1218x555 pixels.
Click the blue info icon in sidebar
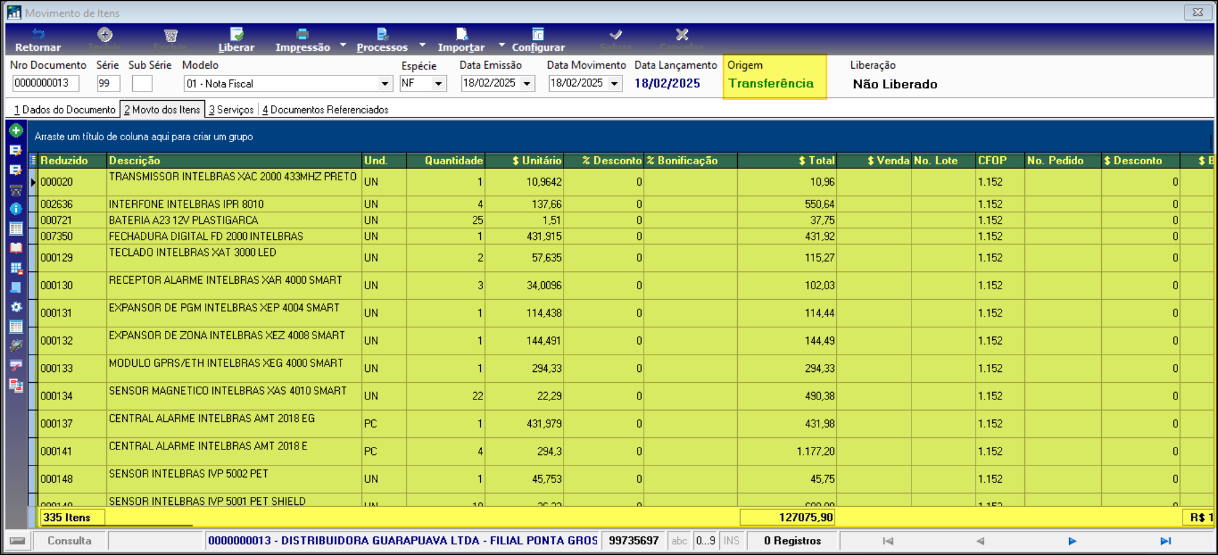[x=16, y=209]
